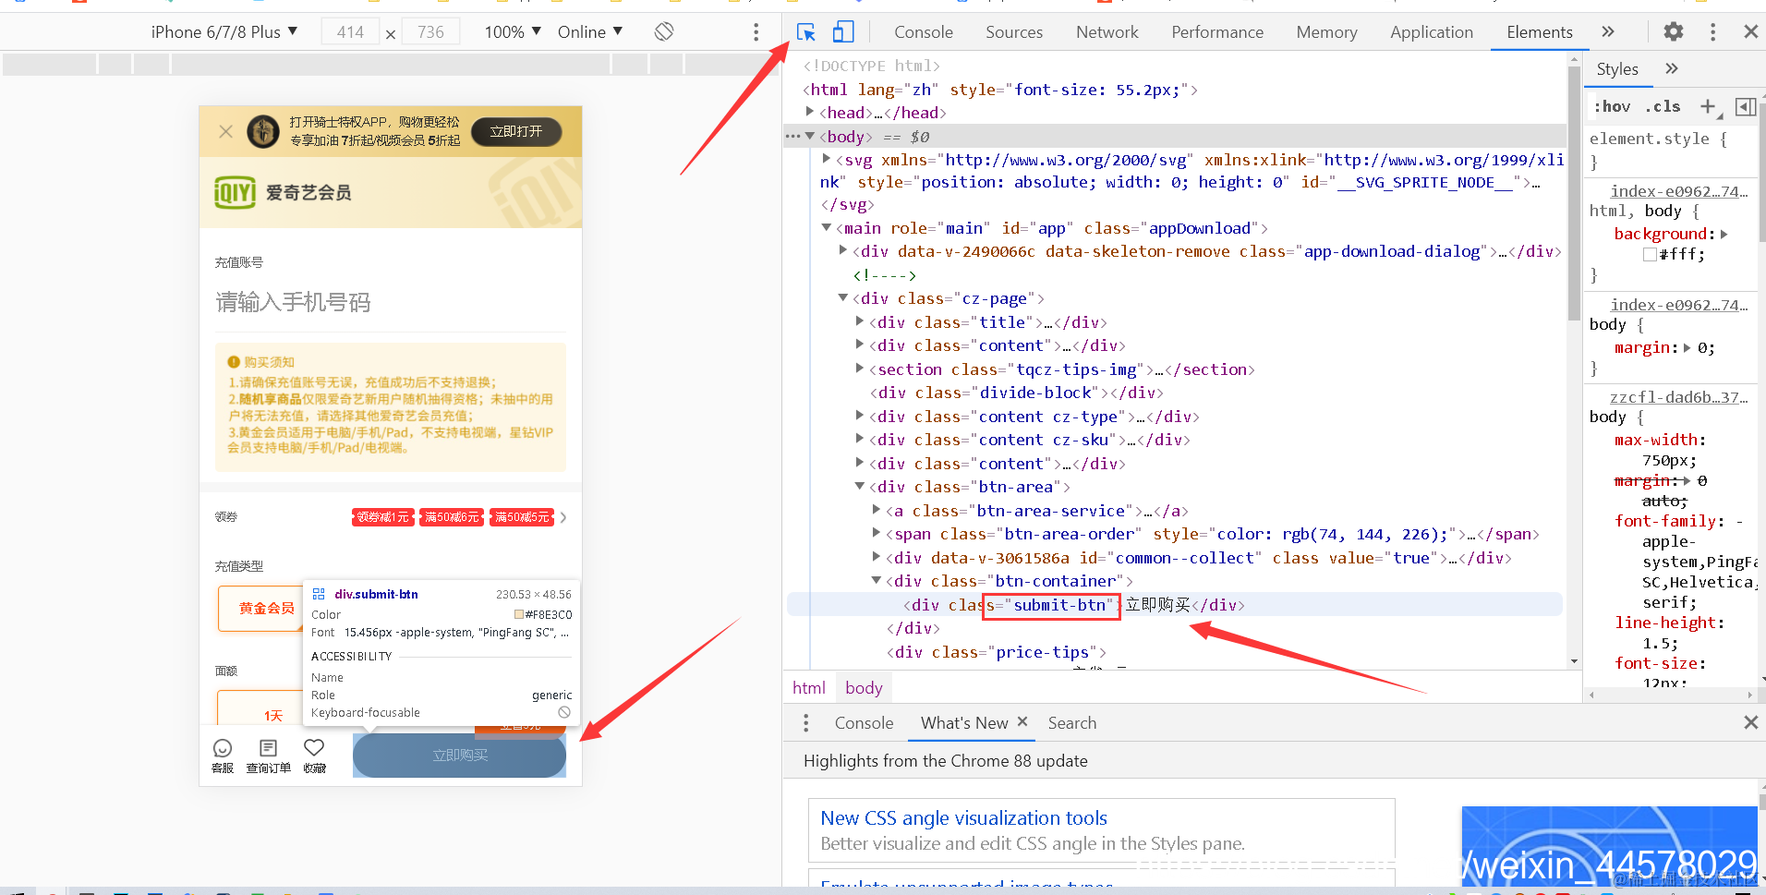
Task: Edit the viewport height field 736
Action: pyautogui.click(x=430, y=32)
